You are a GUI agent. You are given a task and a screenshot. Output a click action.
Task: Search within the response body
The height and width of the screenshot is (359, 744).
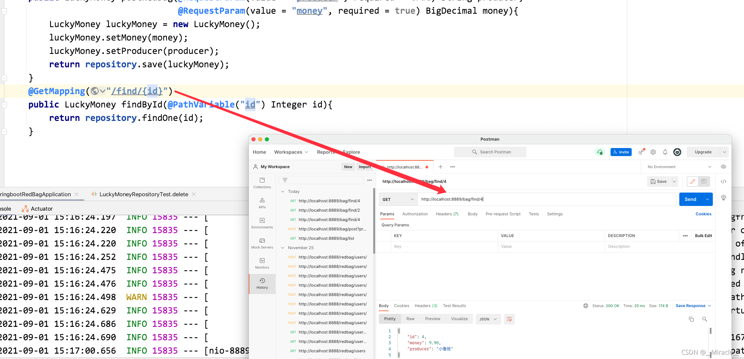(705, 319)
